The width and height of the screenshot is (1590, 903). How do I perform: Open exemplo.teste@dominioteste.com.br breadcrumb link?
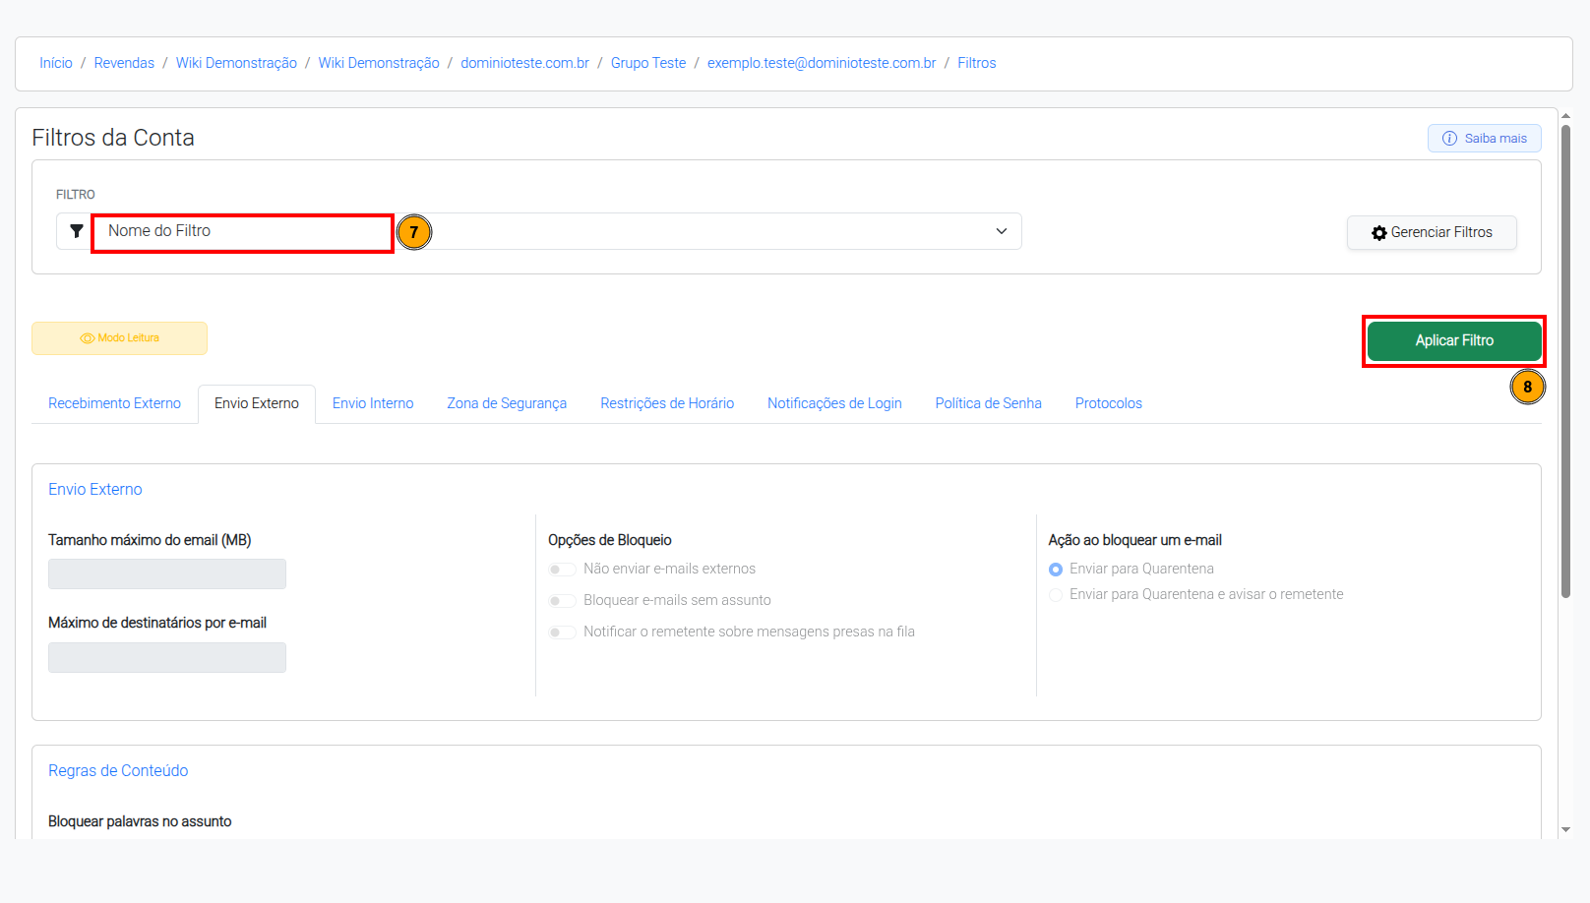point(822,63)
